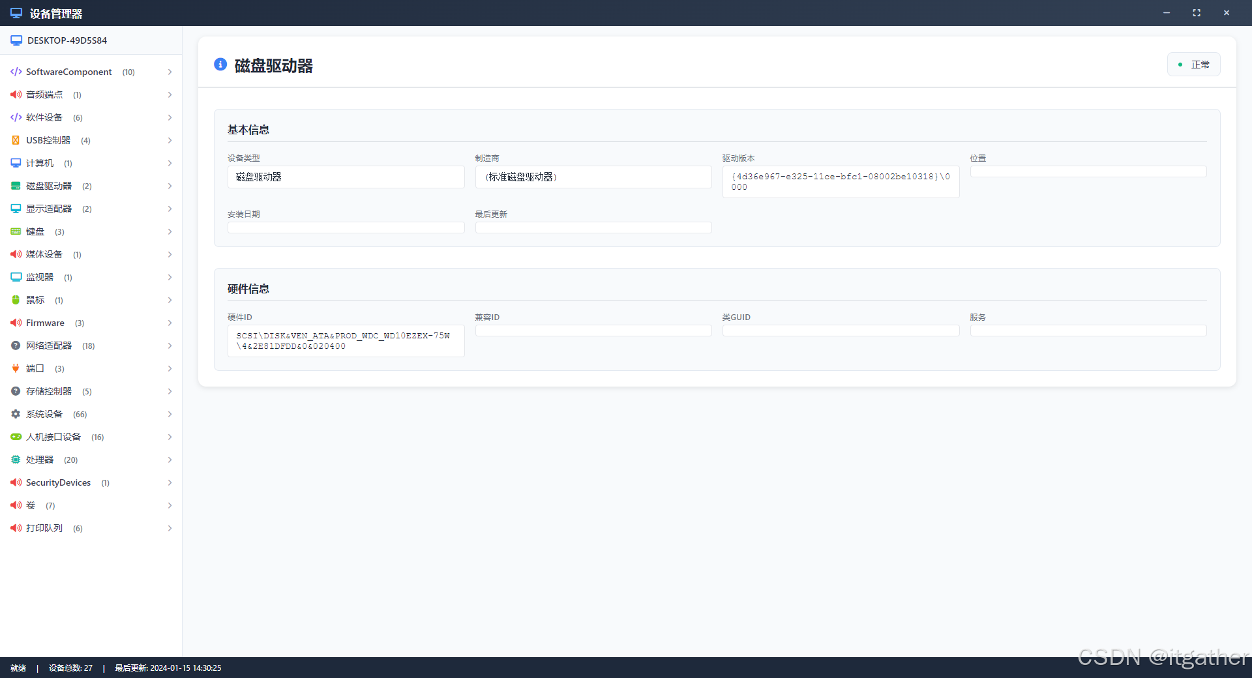Click the question icon beside 网络适配器
Screen dimensions: 1252x678
point(16,346)
